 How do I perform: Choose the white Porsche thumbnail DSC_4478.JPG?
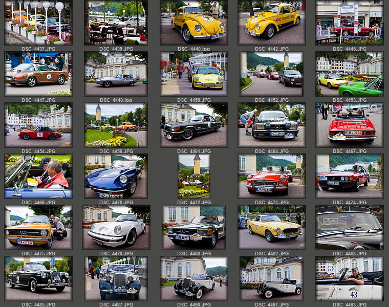tap(116, 227)
